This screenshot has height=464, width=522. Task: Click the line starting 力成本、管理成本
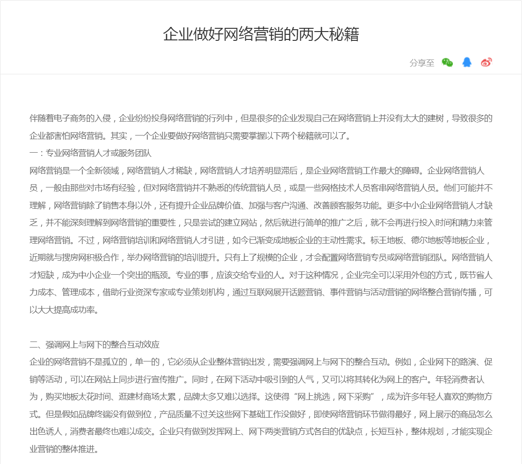[x=261, y=292]
